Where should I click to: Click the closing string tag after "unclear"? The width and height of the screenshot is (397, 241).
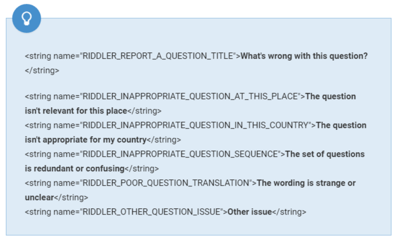coord(71,197)
